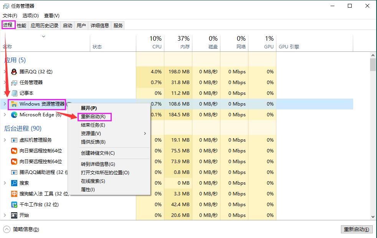The image size is (377, 238).
Task: Collapse the 名称 column header arrow
Action: [44, 36]
